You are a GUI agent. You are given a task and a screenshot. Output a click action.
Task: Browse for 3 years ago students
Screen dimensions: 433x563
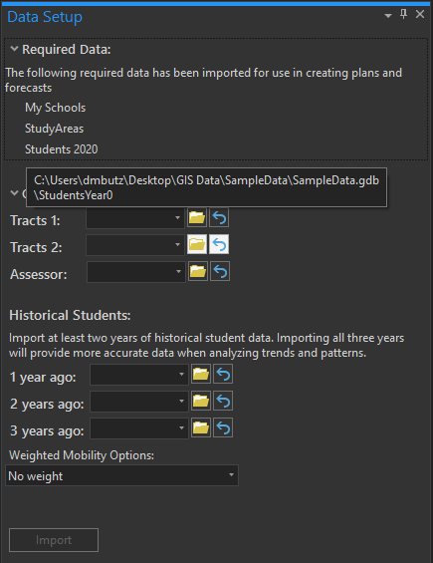pos(201,427)
